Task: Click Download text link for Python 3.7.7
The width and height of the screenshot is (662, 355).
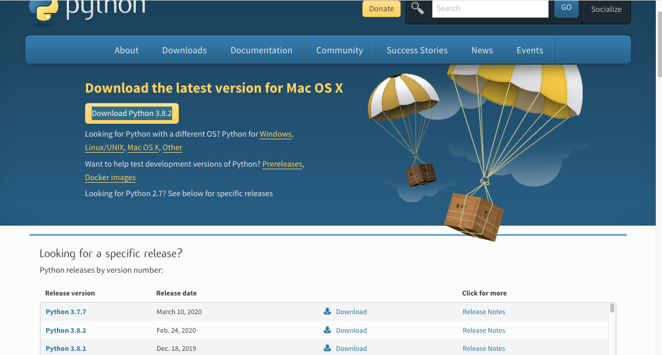Action: (x=351, y=312)
